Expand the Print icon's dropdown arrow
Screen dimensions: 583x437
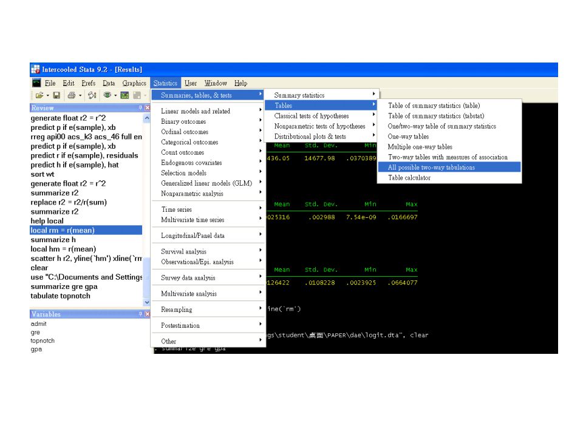pyautogui.click(x=80, y=96)
